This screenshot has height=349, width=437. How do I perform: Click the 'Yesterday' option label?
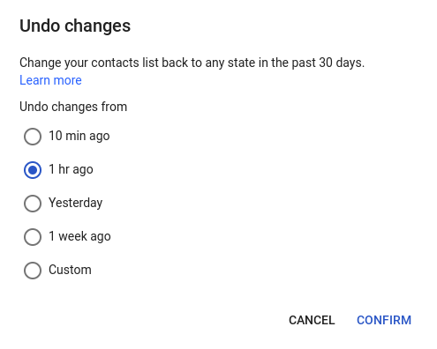(x=76, y=204)
